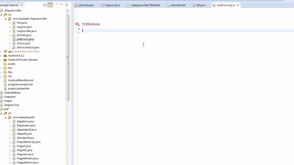Select depdemo.java file
The height and width of the screenshot is (165, 294).
pyautogui.click(x=25, y=121)
